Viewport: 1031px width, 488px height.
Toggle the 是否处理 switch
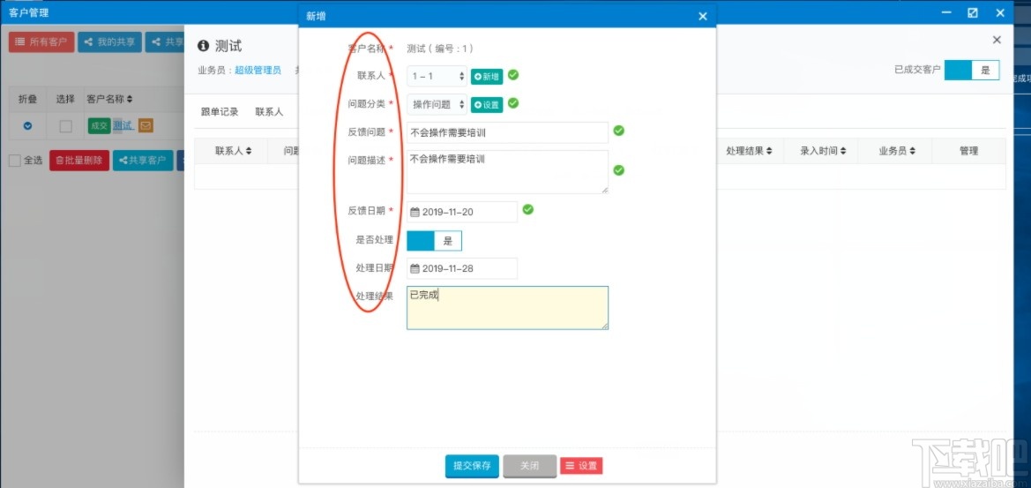(x=434, y=241)
